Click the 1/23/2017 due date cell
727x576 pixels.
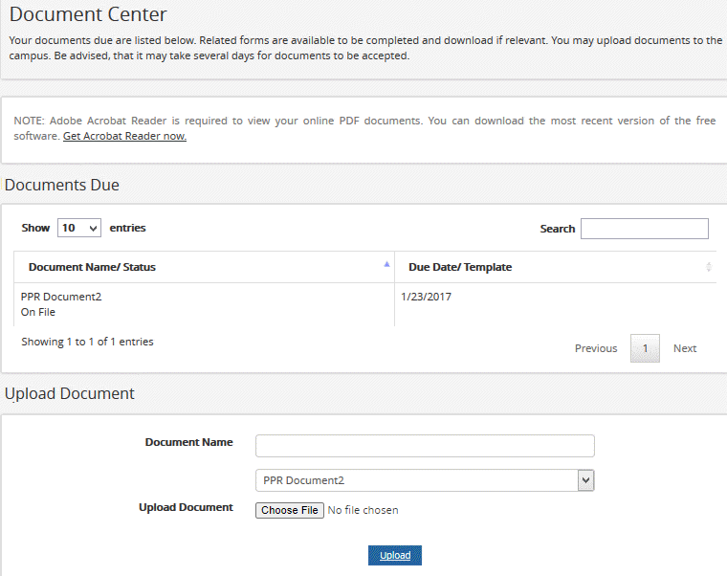(x=426, y=297)
